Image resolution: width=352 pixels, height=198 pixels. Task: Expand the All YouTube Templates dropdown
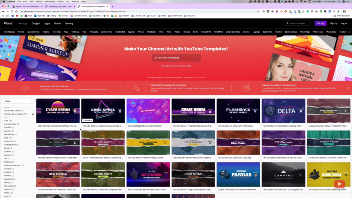[x=176, y=58]
